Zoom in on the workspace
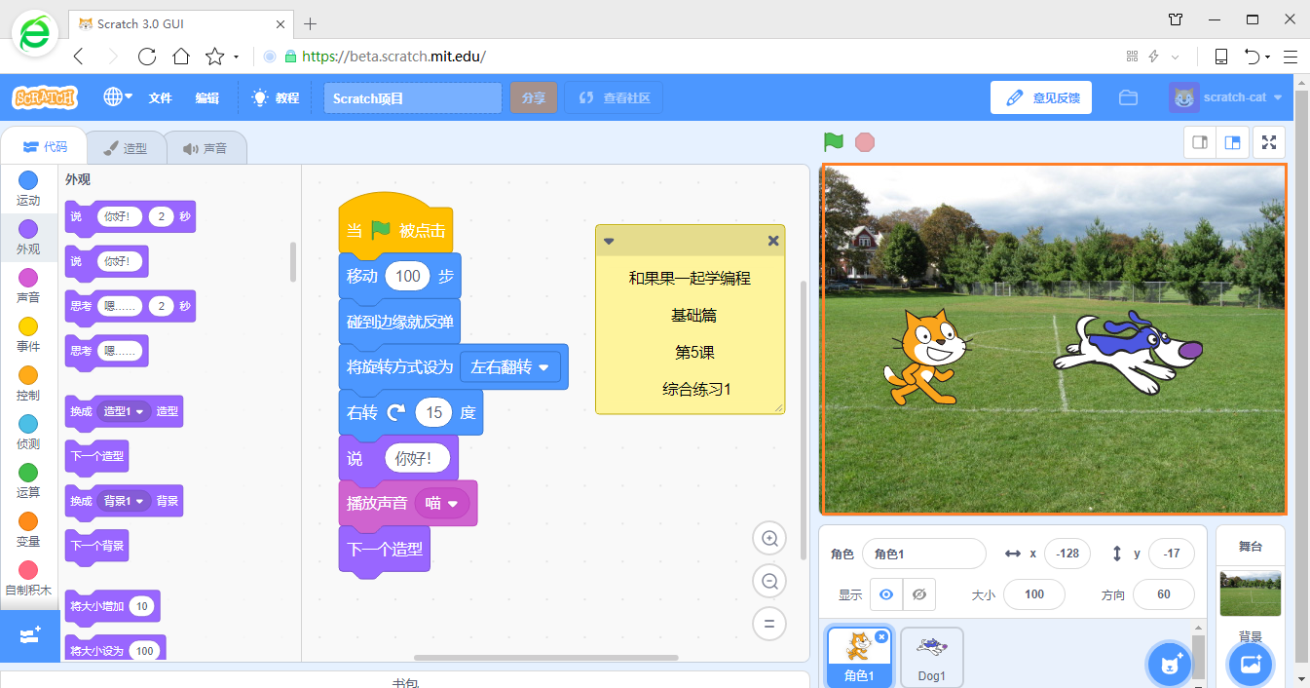Viewport: 1310px width, 688px height. click(769, 539)
